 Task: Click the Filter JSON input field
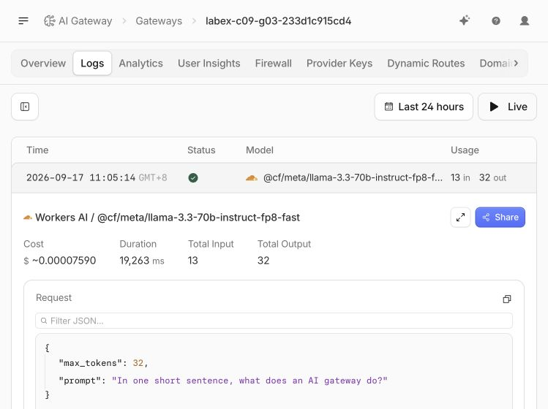point(274,321)
